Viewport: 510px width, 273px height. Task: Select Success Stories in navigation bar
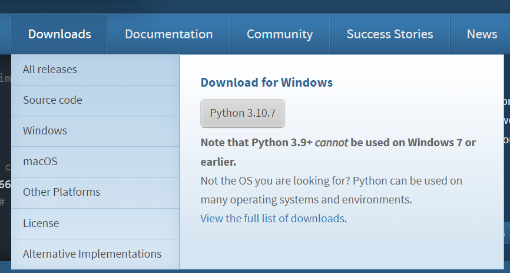click(389, 34)
